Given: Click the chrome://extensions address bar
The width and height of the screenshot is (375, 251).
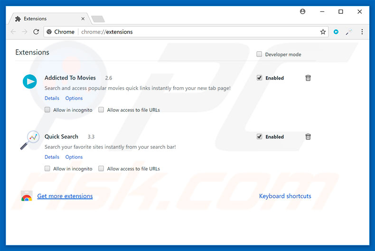Looking at the screenshot, I should [x=187, y=32].
